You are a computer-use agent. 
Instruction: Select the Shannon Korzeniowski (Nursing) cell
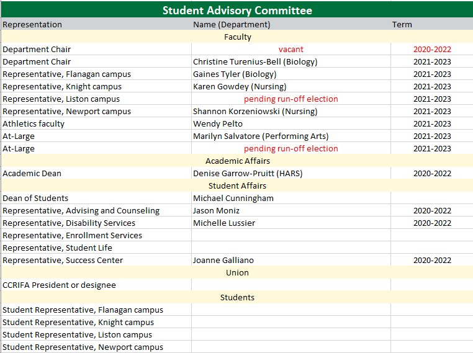255,112
